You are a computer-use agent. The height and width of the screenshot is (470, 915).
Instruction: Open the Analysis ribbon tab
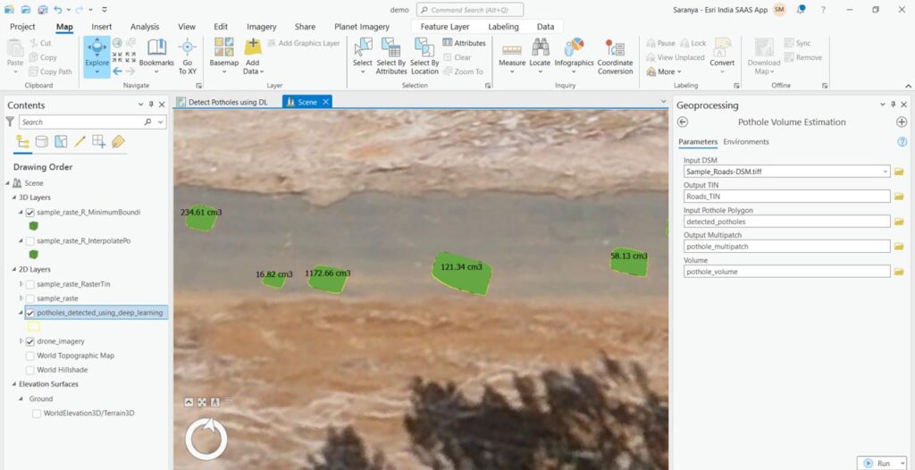145,27
